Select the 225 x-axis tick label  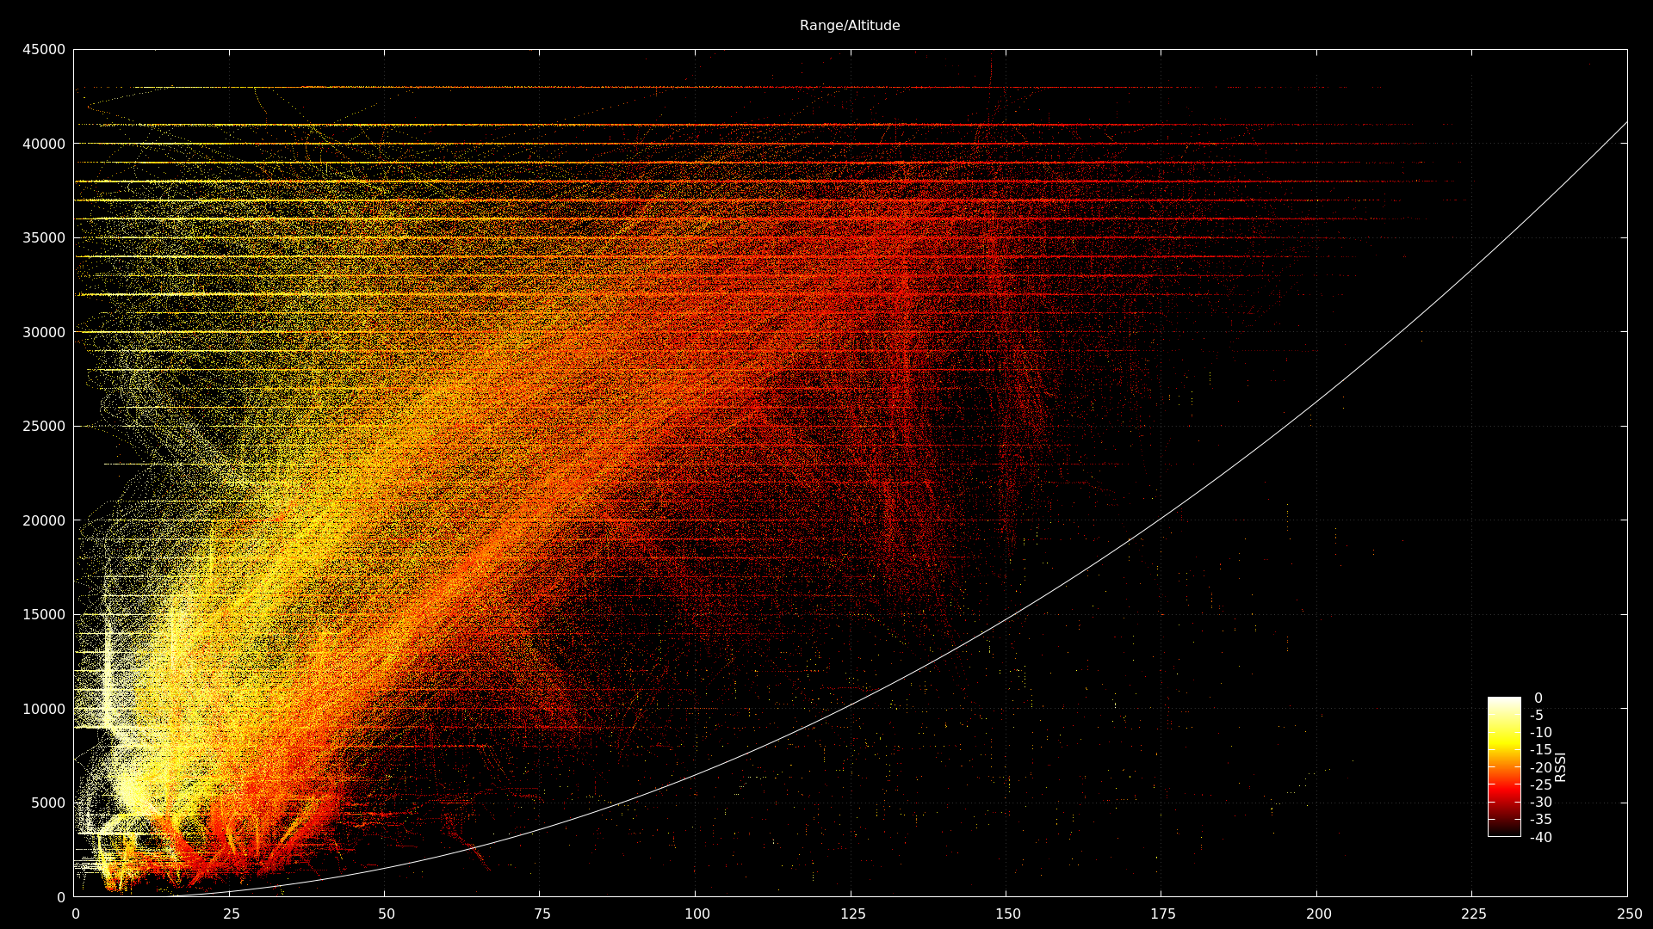[1472, 914]
